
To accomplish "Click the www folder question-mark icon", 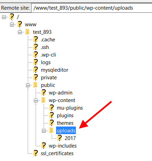I will coord(20,24).
